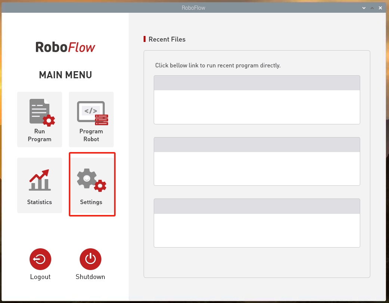Maximize the window using the up chevron

372,8
